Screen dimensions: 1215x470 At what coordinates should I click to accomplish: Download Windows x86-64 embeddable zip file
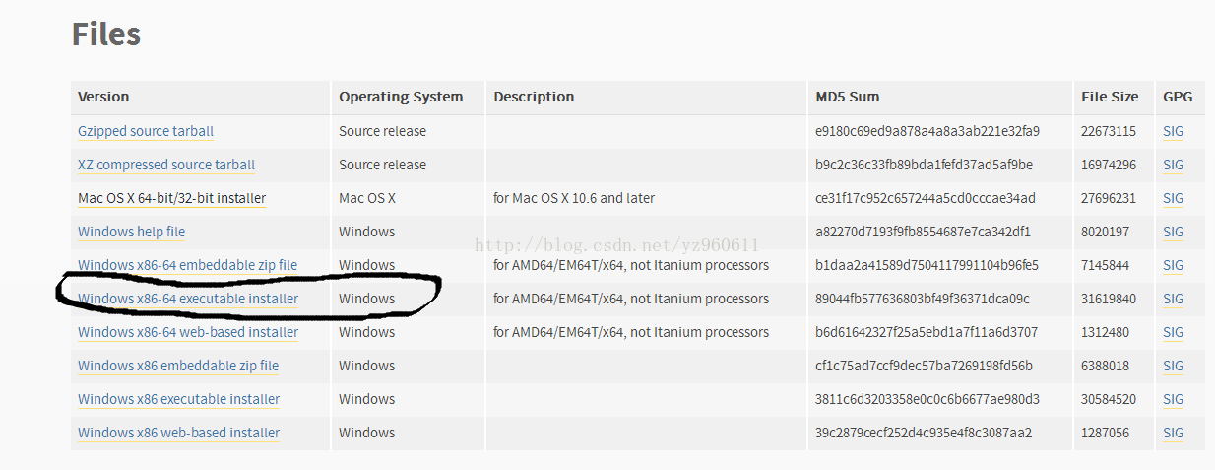[187, 265]
